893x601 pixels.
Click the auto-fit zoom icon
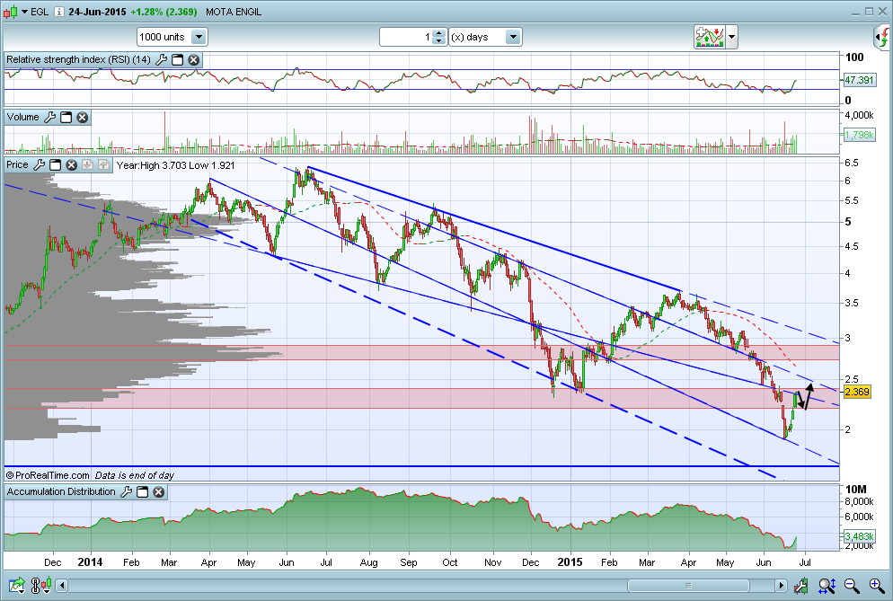827,585
